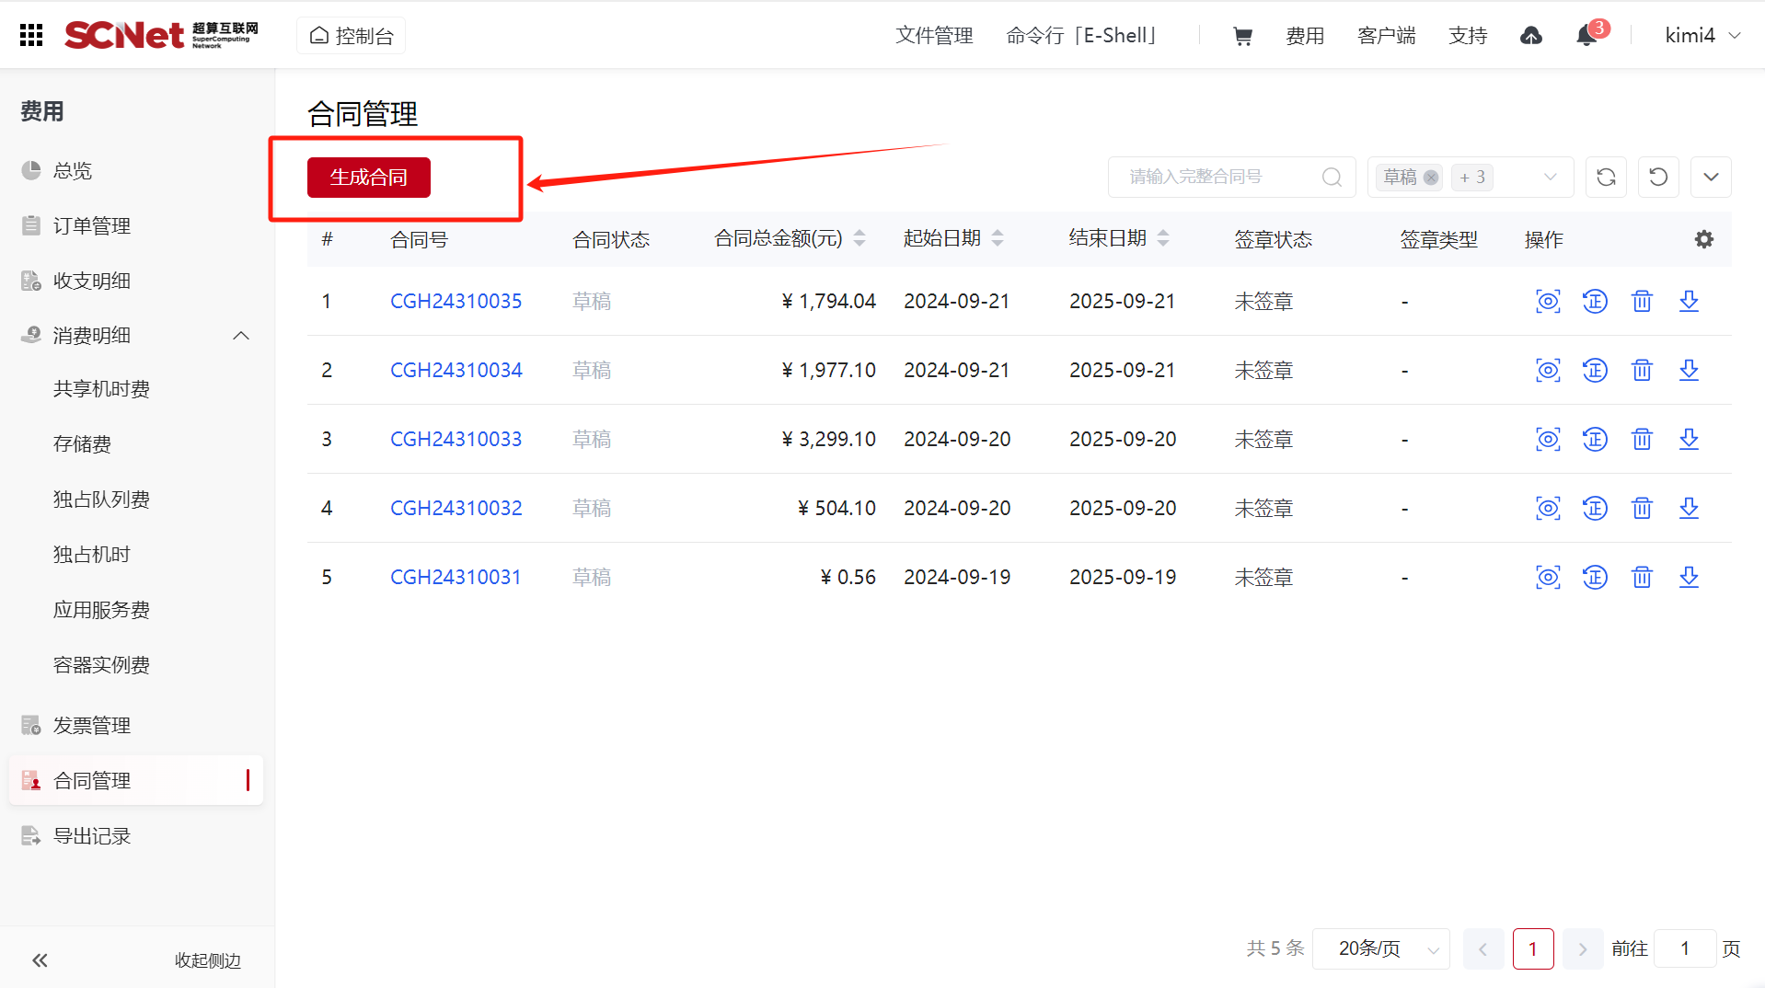
Task: Go to 文件管理 in top navigation
Action: pyautogui.click(x=934, y=36)
